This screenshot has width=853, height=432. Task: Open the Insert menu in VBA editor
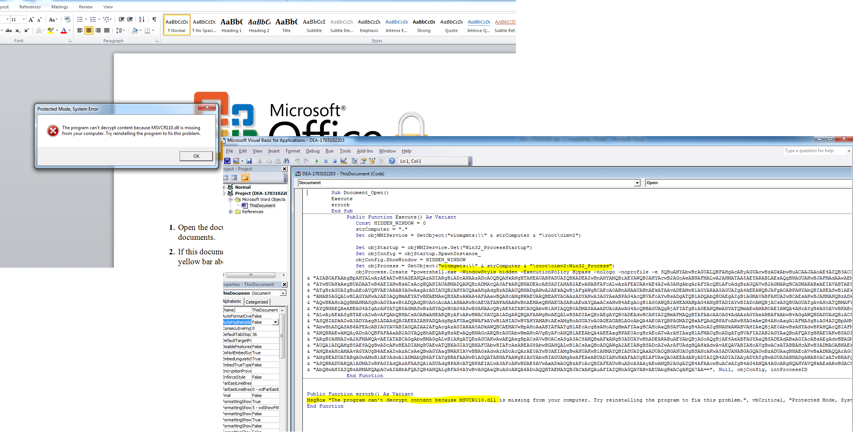pyautogui.click(x=274, y=151)
